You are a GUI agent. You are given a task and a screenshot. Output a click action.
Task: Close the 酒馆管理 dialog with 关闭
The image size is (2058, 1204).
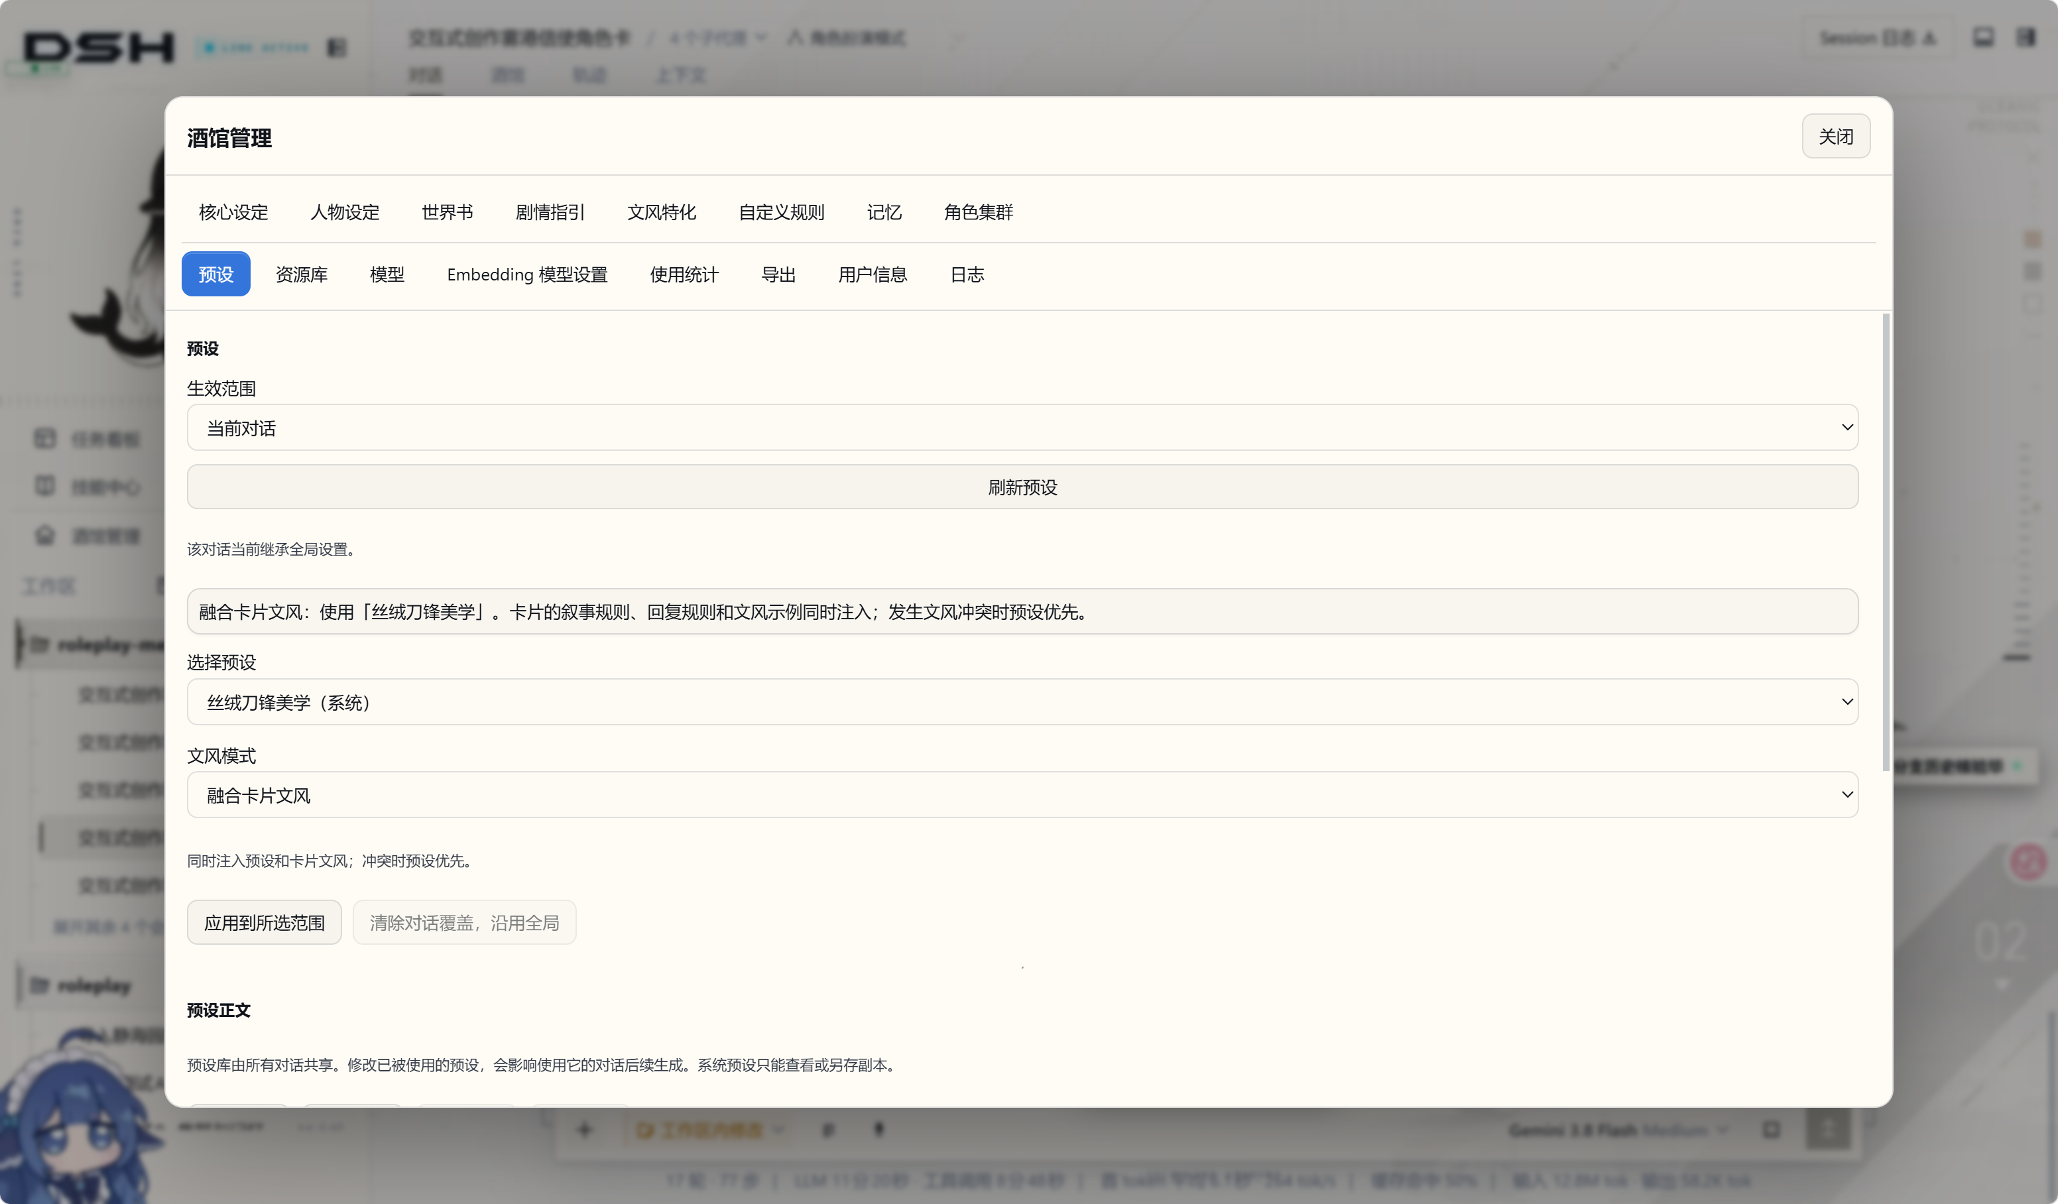pos(1835,137)
